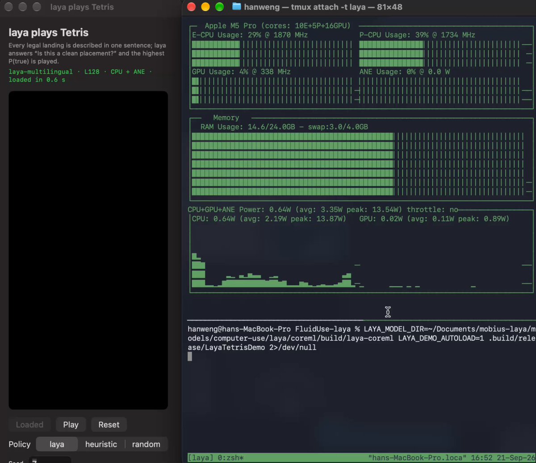Click the "hans-MacBook-Pro.loca" hostname in the tmux bar
Screen dimensions: 536x463
417,458
